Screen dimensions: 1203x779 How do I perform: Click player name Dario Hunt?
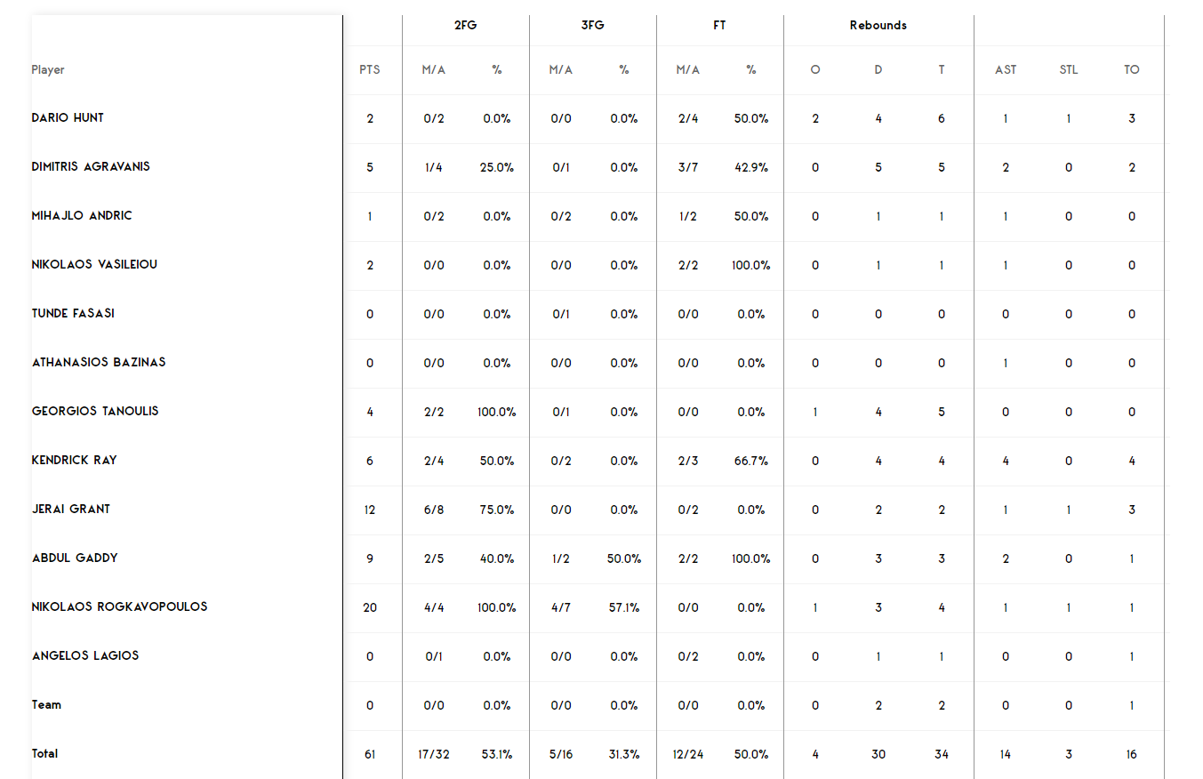[x=68, y=118]
